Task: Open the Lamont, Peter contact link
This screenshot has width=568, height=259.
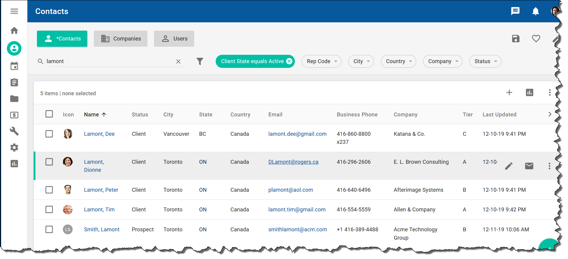Action: 101,190
